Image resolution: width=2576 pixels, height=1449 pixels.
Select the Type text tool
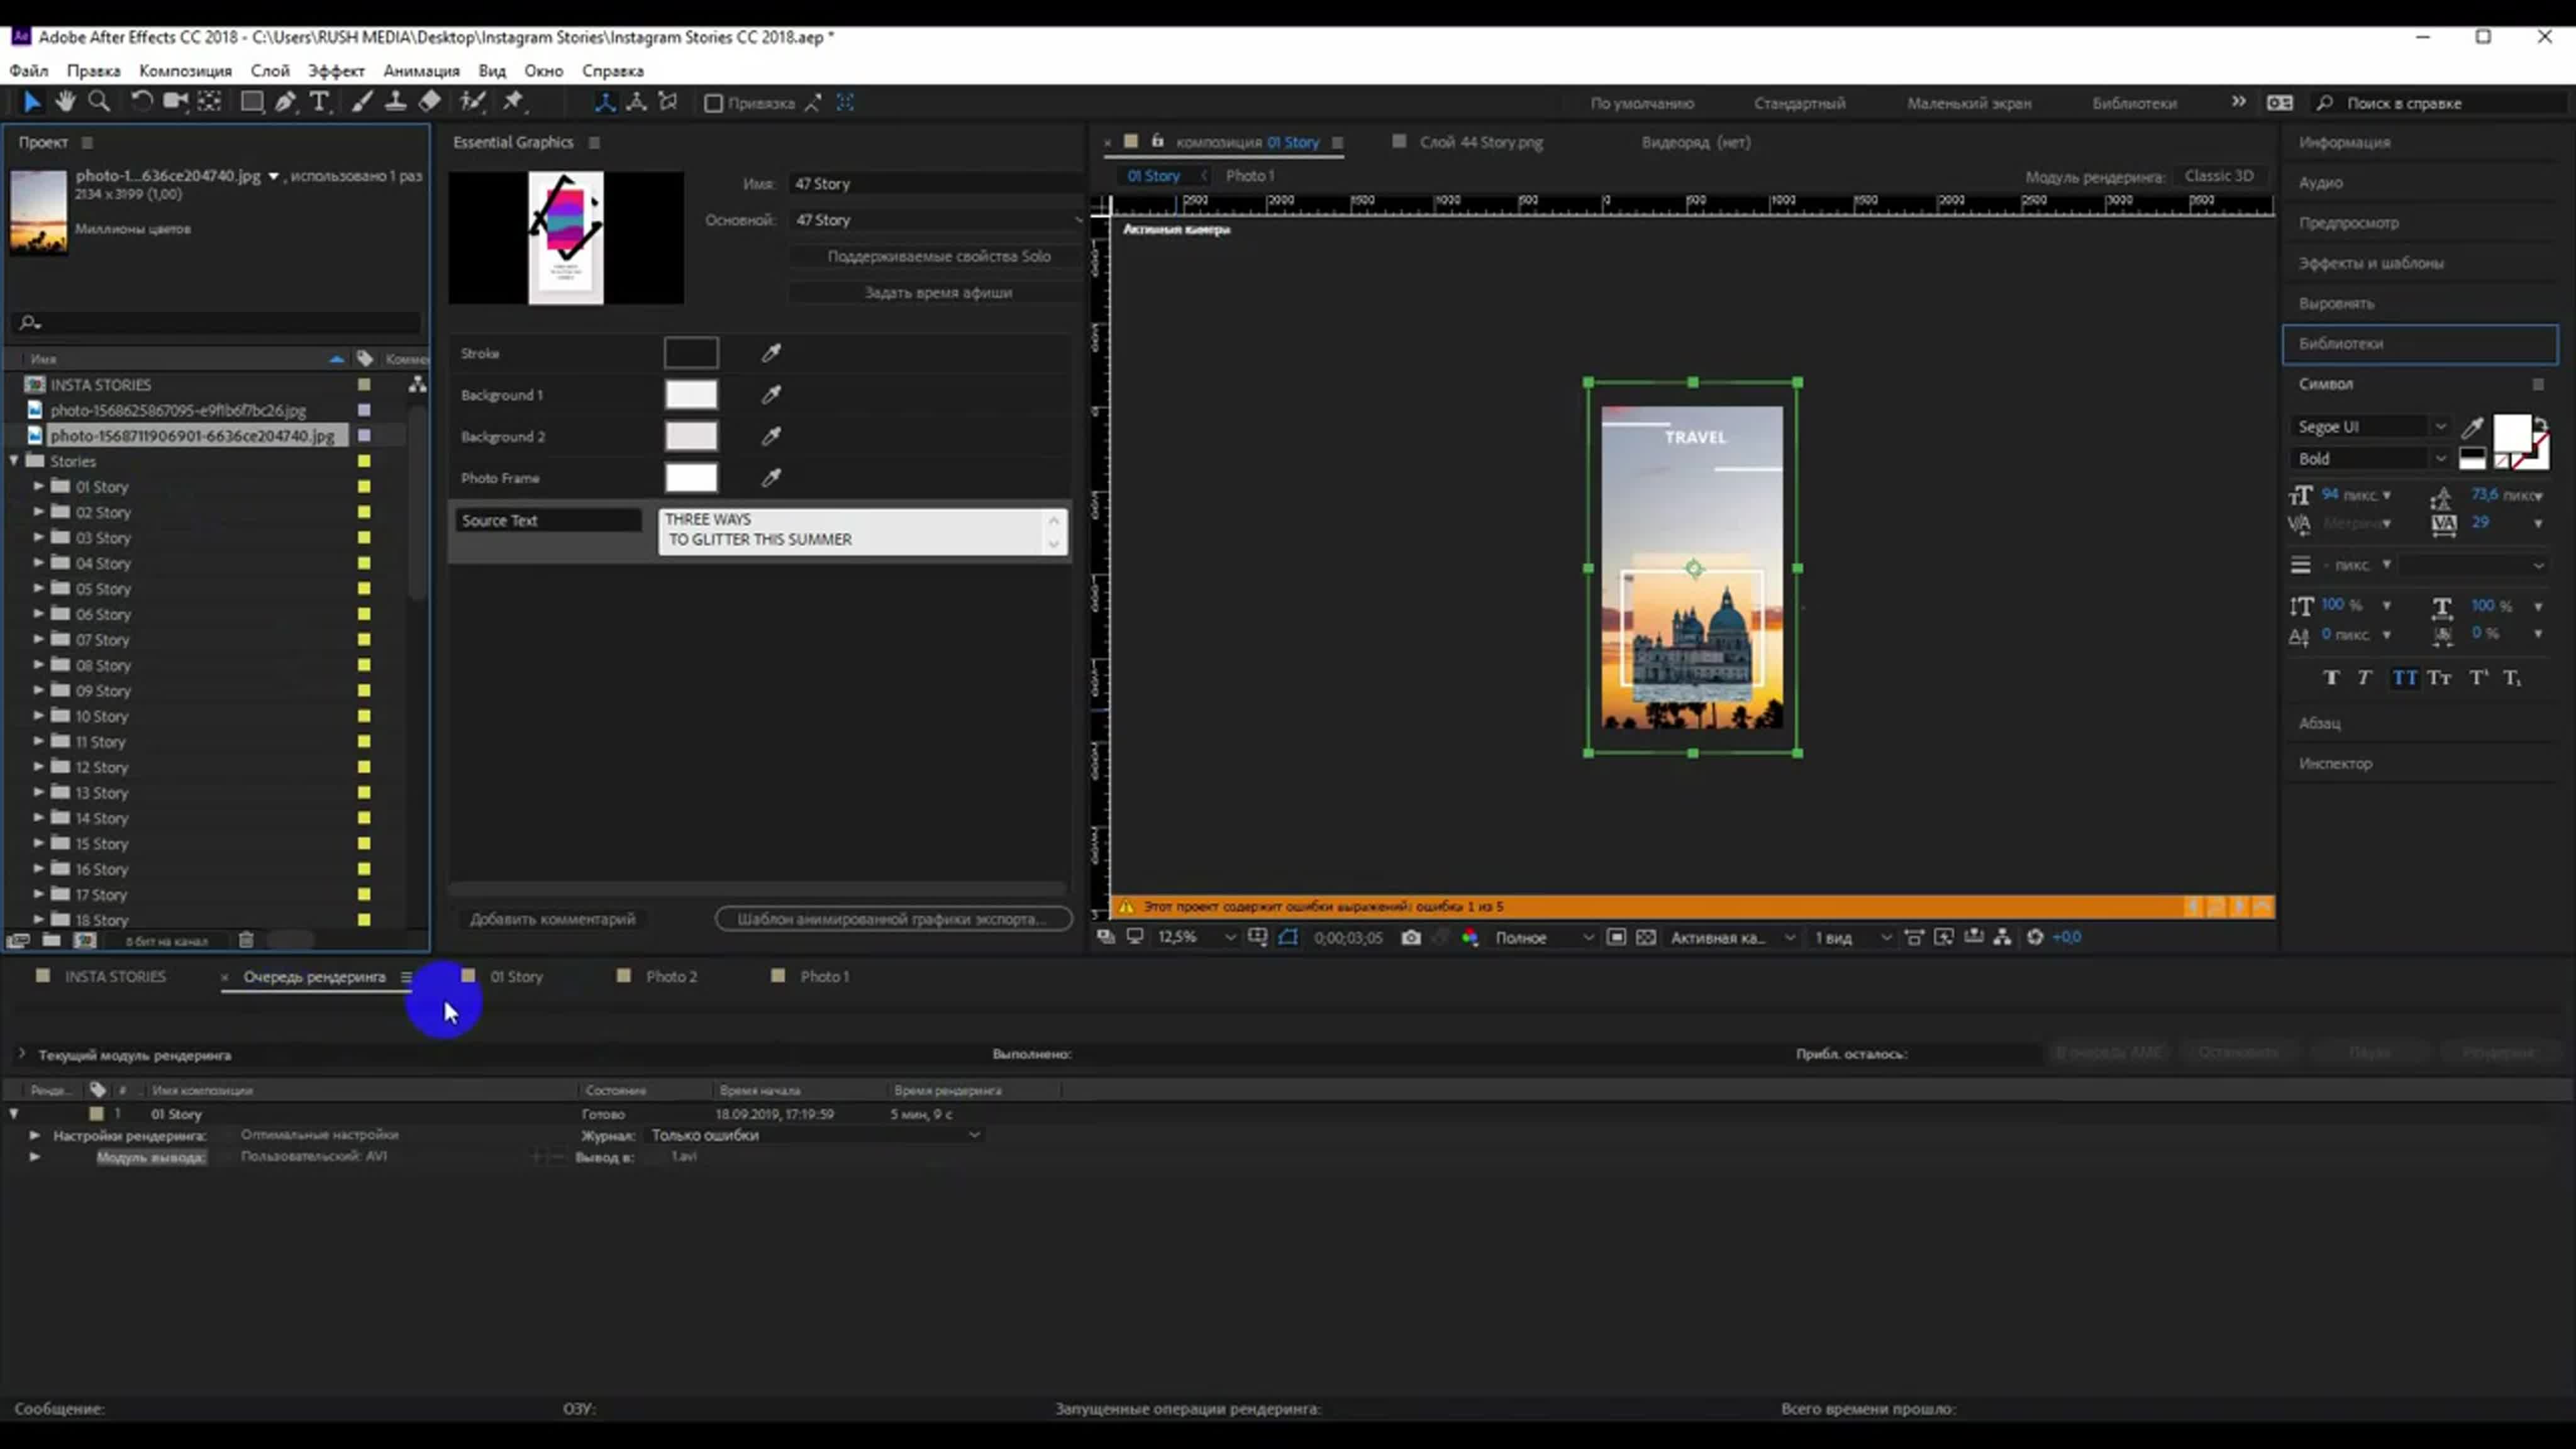319,102
